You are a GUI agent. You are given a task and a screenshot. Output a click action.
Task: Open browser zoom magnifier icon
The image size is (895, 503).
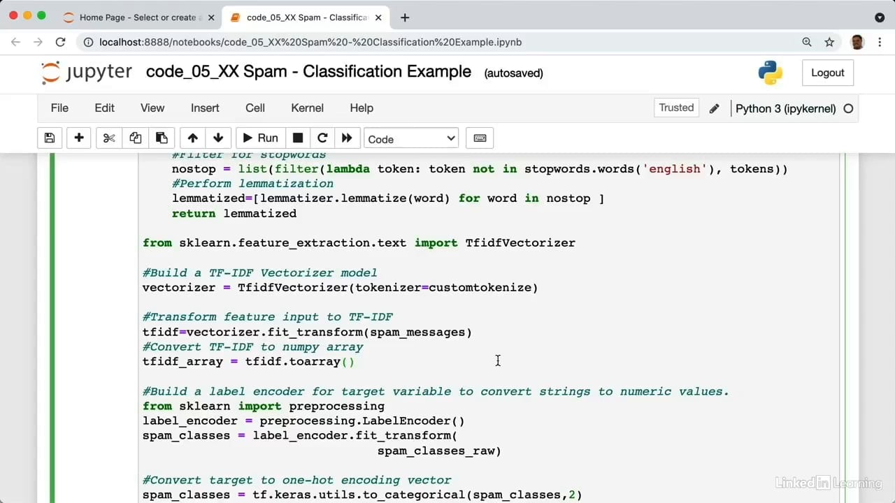pyautogui.click(x=807, y=42)
